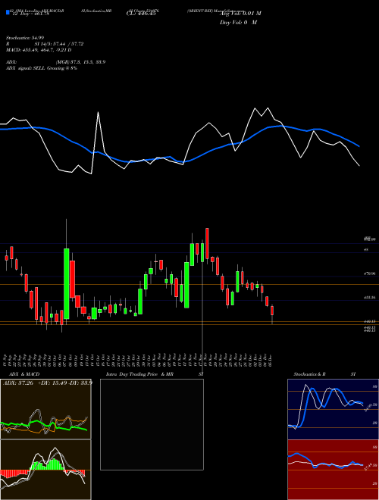379x500 pixels.
Task: Click the 'Stochastics & R SI' panel heading
Action: (x=324, y=374)
